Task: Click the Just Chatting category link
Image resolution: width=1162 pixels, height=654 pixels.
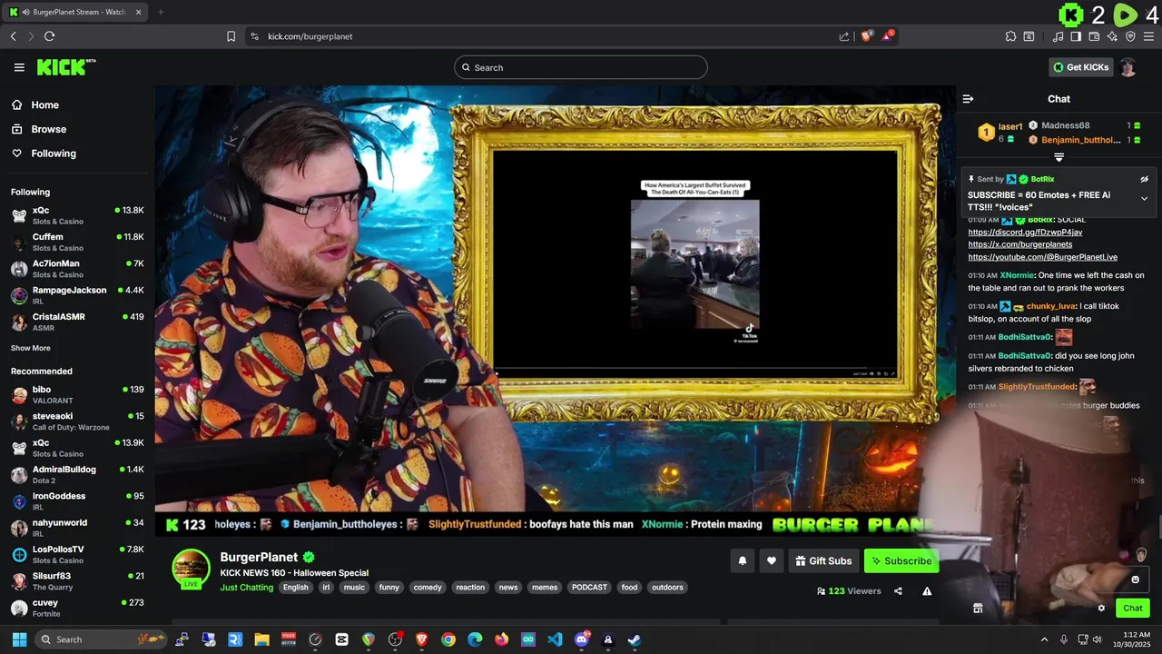Action: (246, 588)
